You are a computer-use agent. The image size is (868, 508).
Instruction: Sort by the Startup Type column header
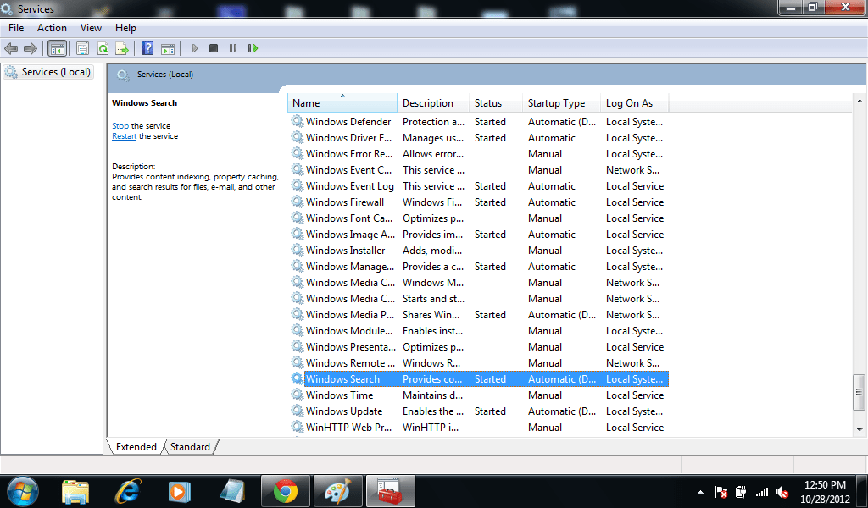point(561,102)
